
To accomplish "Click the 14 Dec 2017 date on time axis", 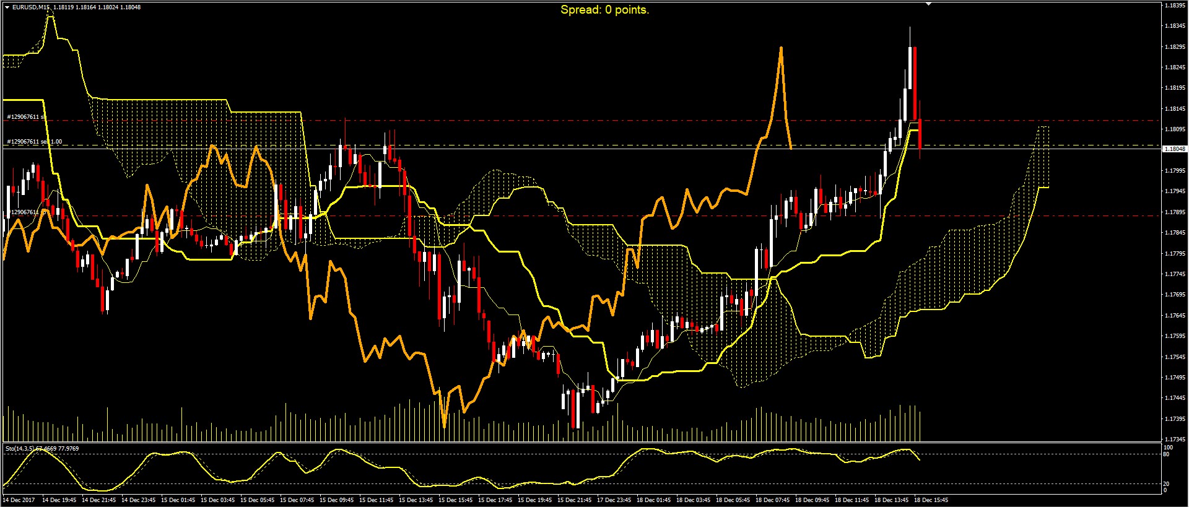I will click(19, 500).
